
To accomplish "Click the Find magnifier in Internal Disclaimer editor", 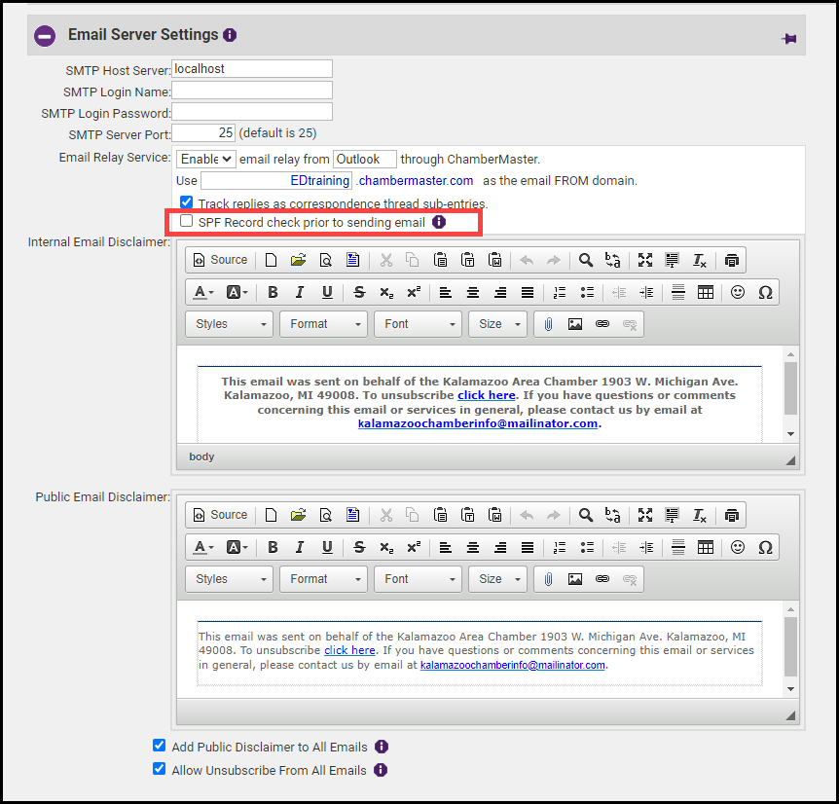I will (x=585, y=260).
